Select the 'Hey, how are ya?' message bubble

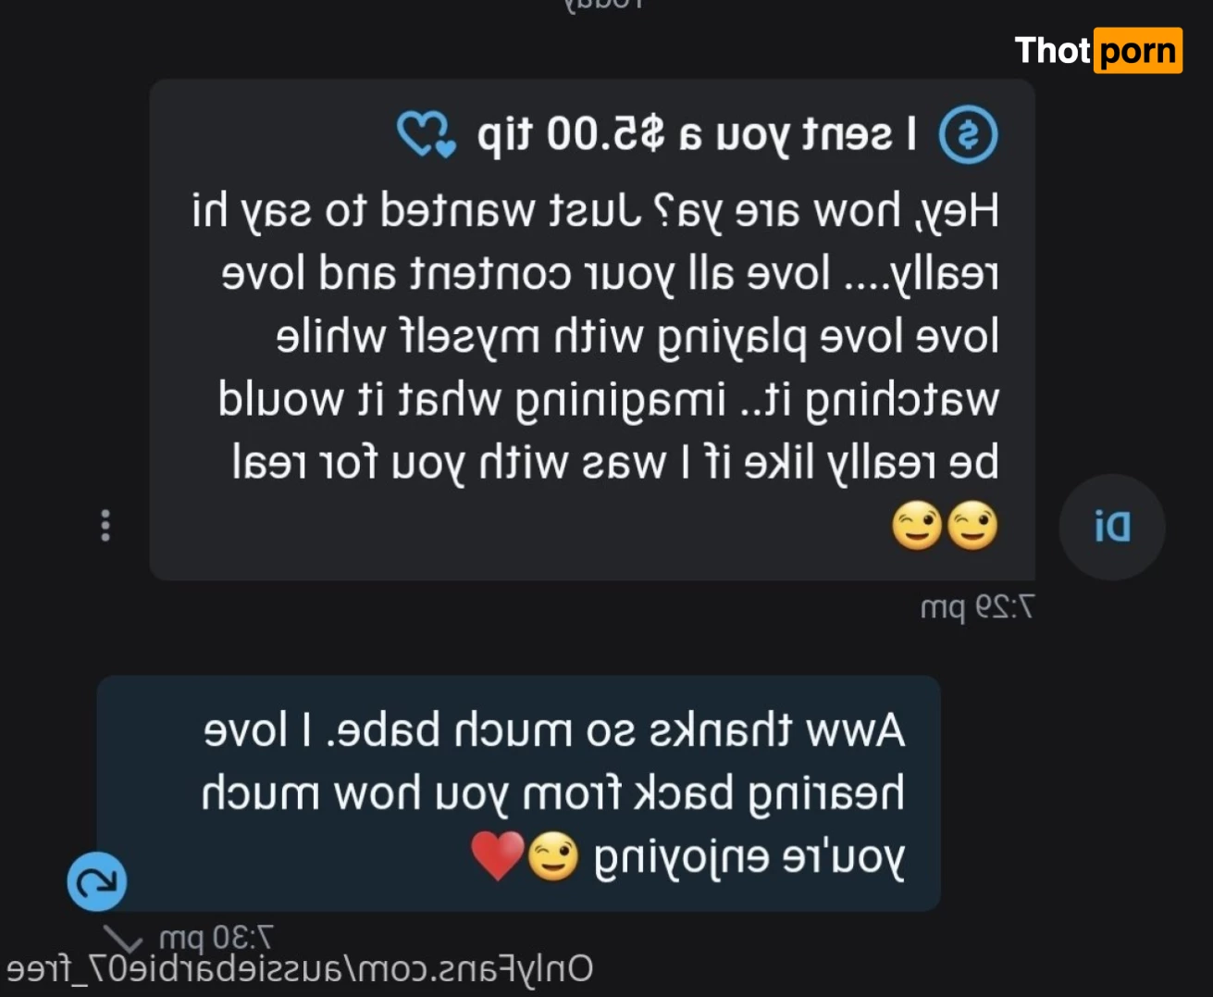pyautogui.click(x=592, y=330)
